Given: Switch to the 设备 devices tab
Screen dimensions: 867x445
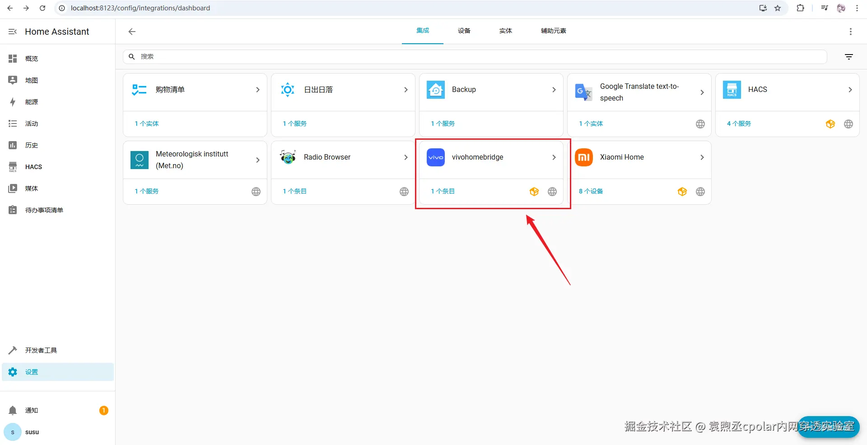Looking at the screenshot, I should click(464, 31).
